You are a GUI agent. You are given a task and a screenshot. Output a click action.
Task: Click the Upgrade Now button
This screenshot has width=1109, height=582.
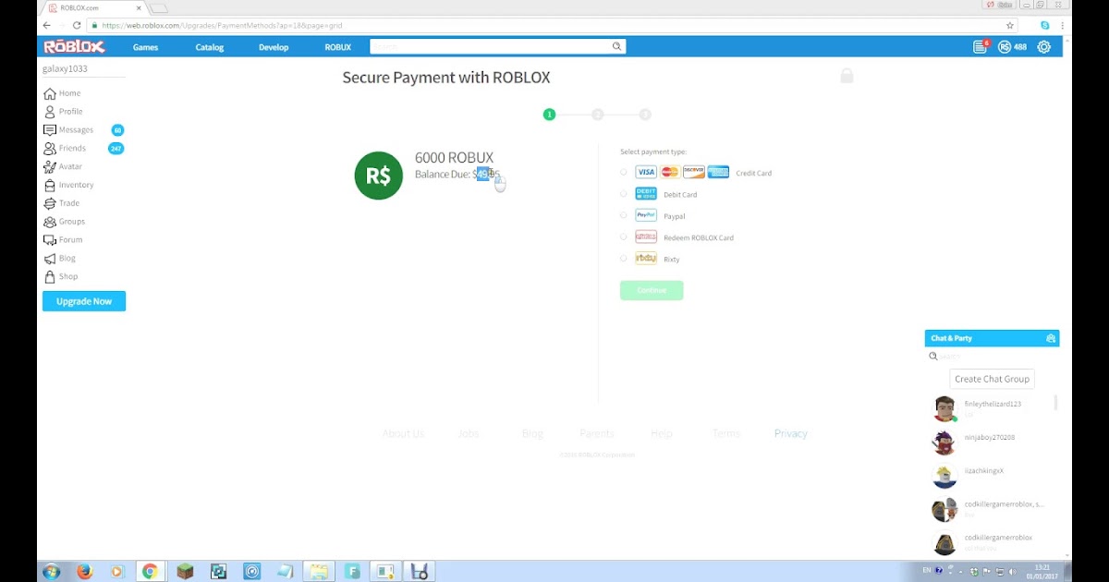click(84, 301)
